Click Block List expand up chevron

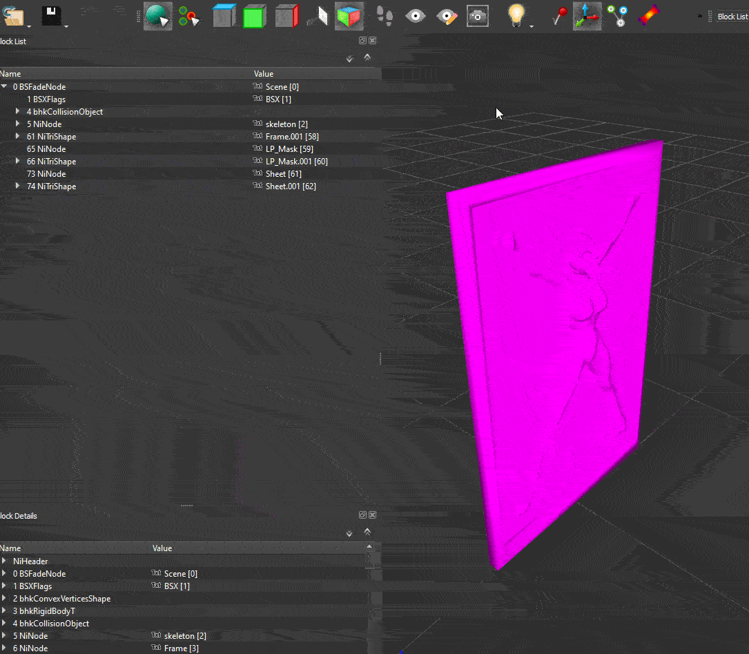tap(367, 57)
